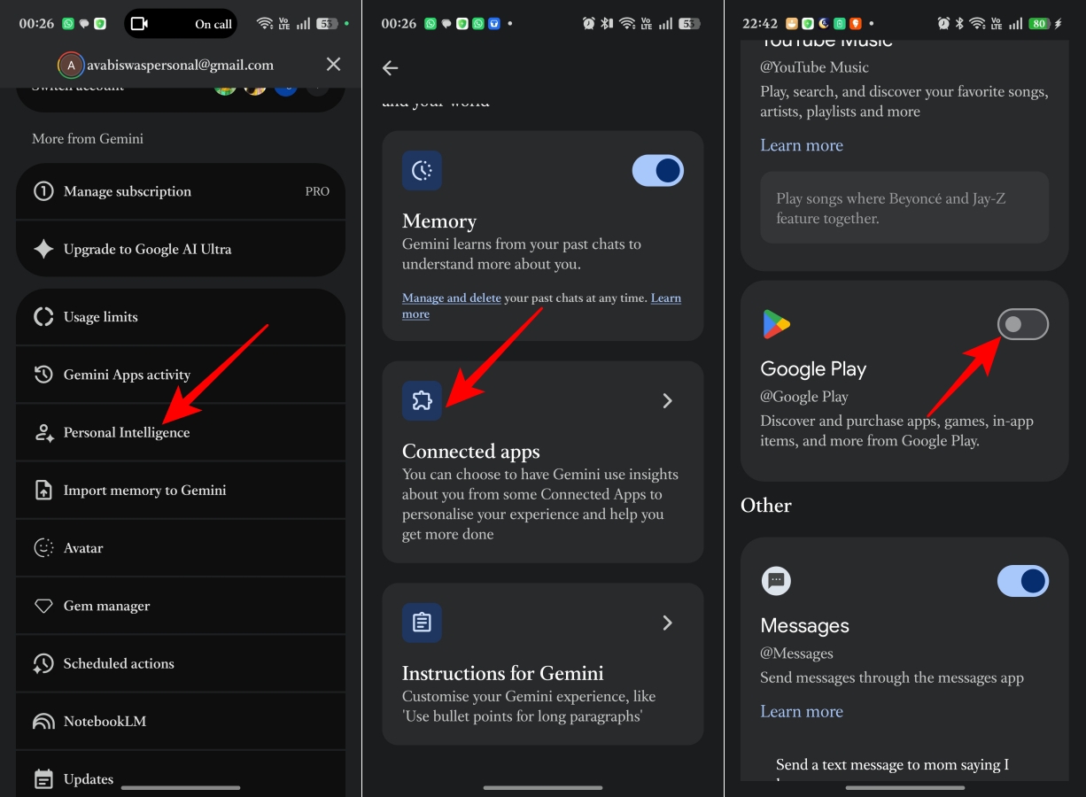1086x797 pixels.
Task: Close the account panel with the X
Action: click(x=333, y=64)
